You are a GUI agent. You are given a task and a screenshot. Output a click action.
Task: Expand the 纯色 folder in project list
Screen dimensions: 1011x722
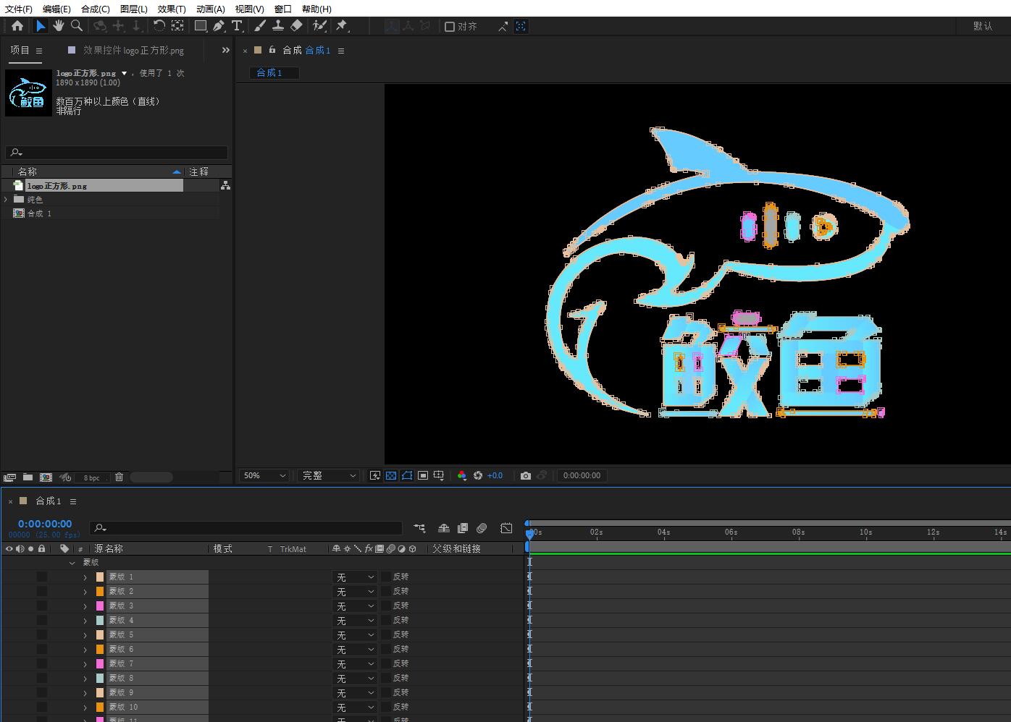[6, 199]
